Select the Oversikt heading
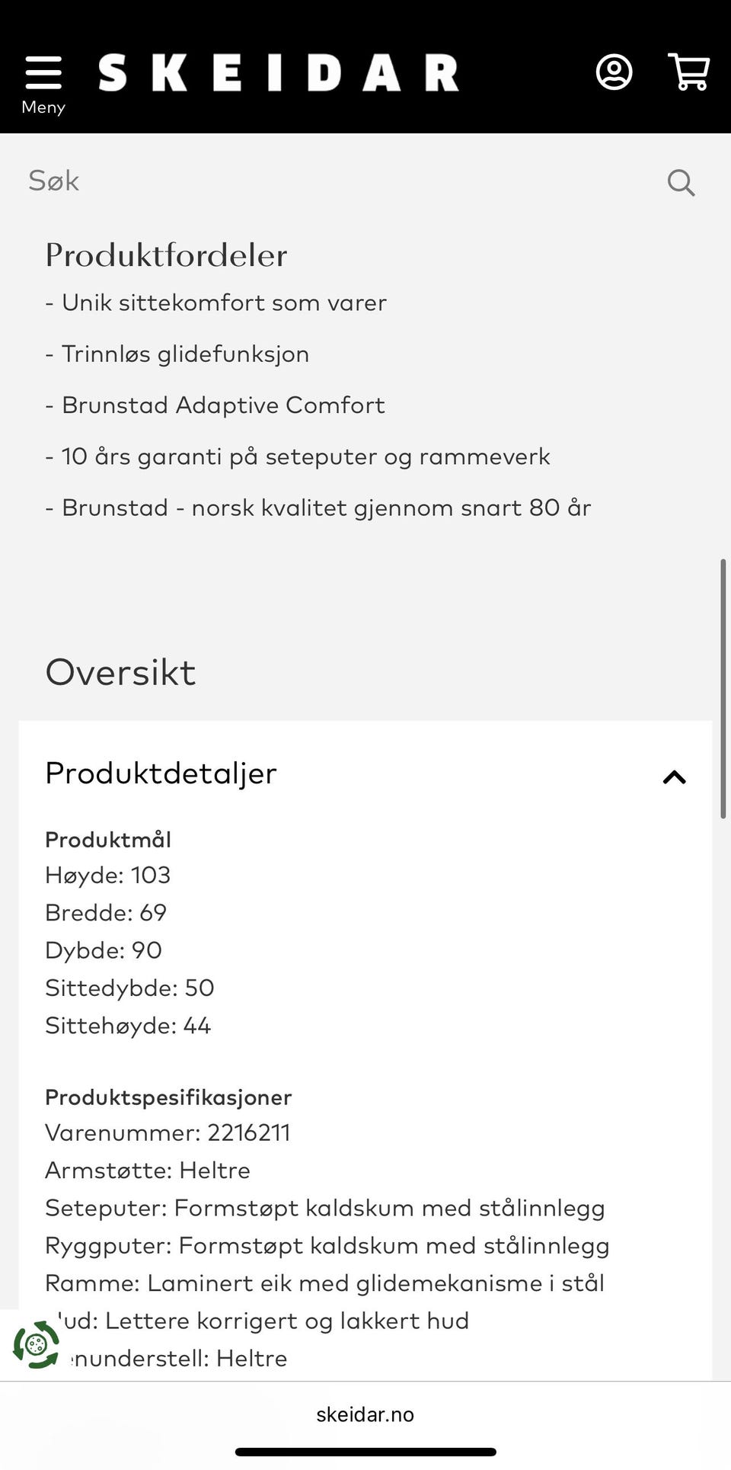731x1470 pixels. pyautogui.click(x=120, y=672)
